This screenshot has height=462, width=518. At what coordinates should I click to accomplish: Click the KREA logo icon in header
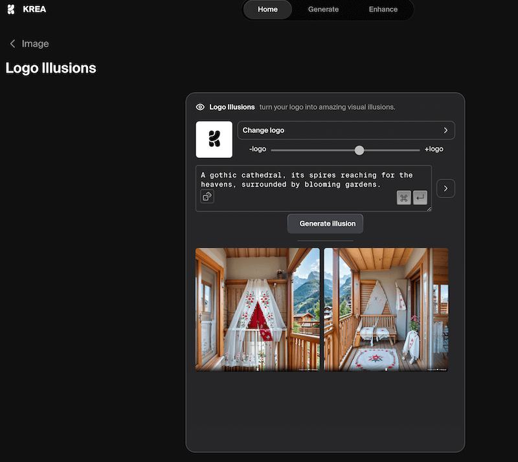11,10
